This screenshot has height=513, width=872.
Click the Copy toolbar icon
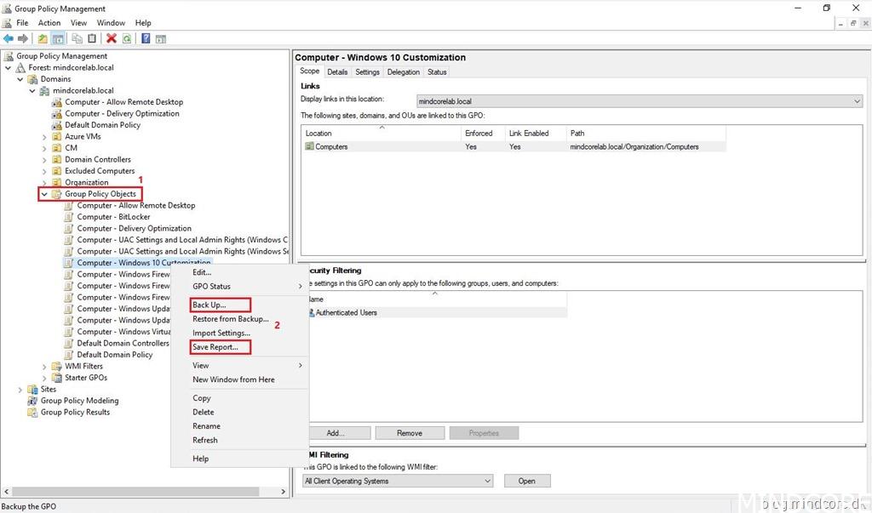[77, 38]
